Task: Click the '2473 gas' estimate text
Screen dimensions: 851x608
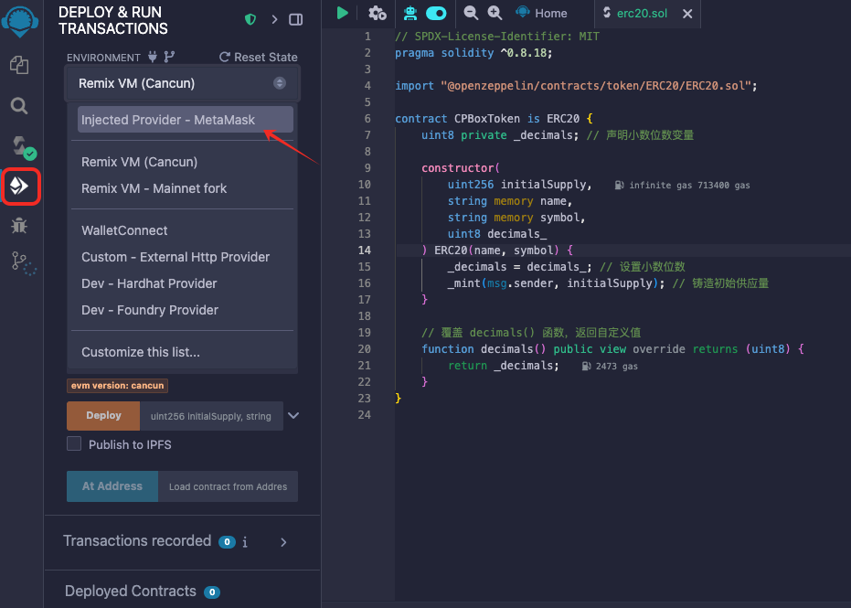Action: [x=616, y=366]
